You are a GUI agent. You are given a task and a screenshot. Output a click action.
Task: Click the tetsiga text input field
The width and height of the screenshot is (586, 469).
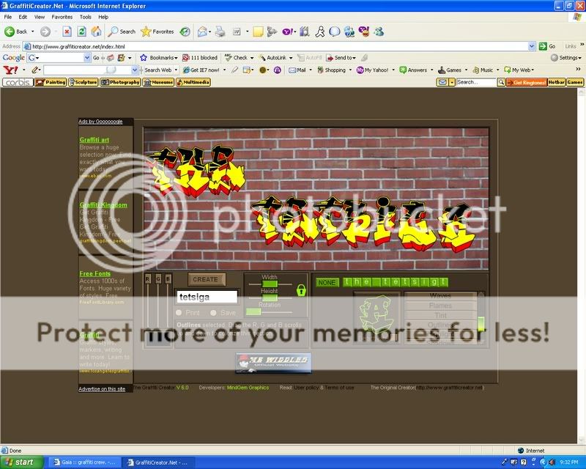coord(207,297)
